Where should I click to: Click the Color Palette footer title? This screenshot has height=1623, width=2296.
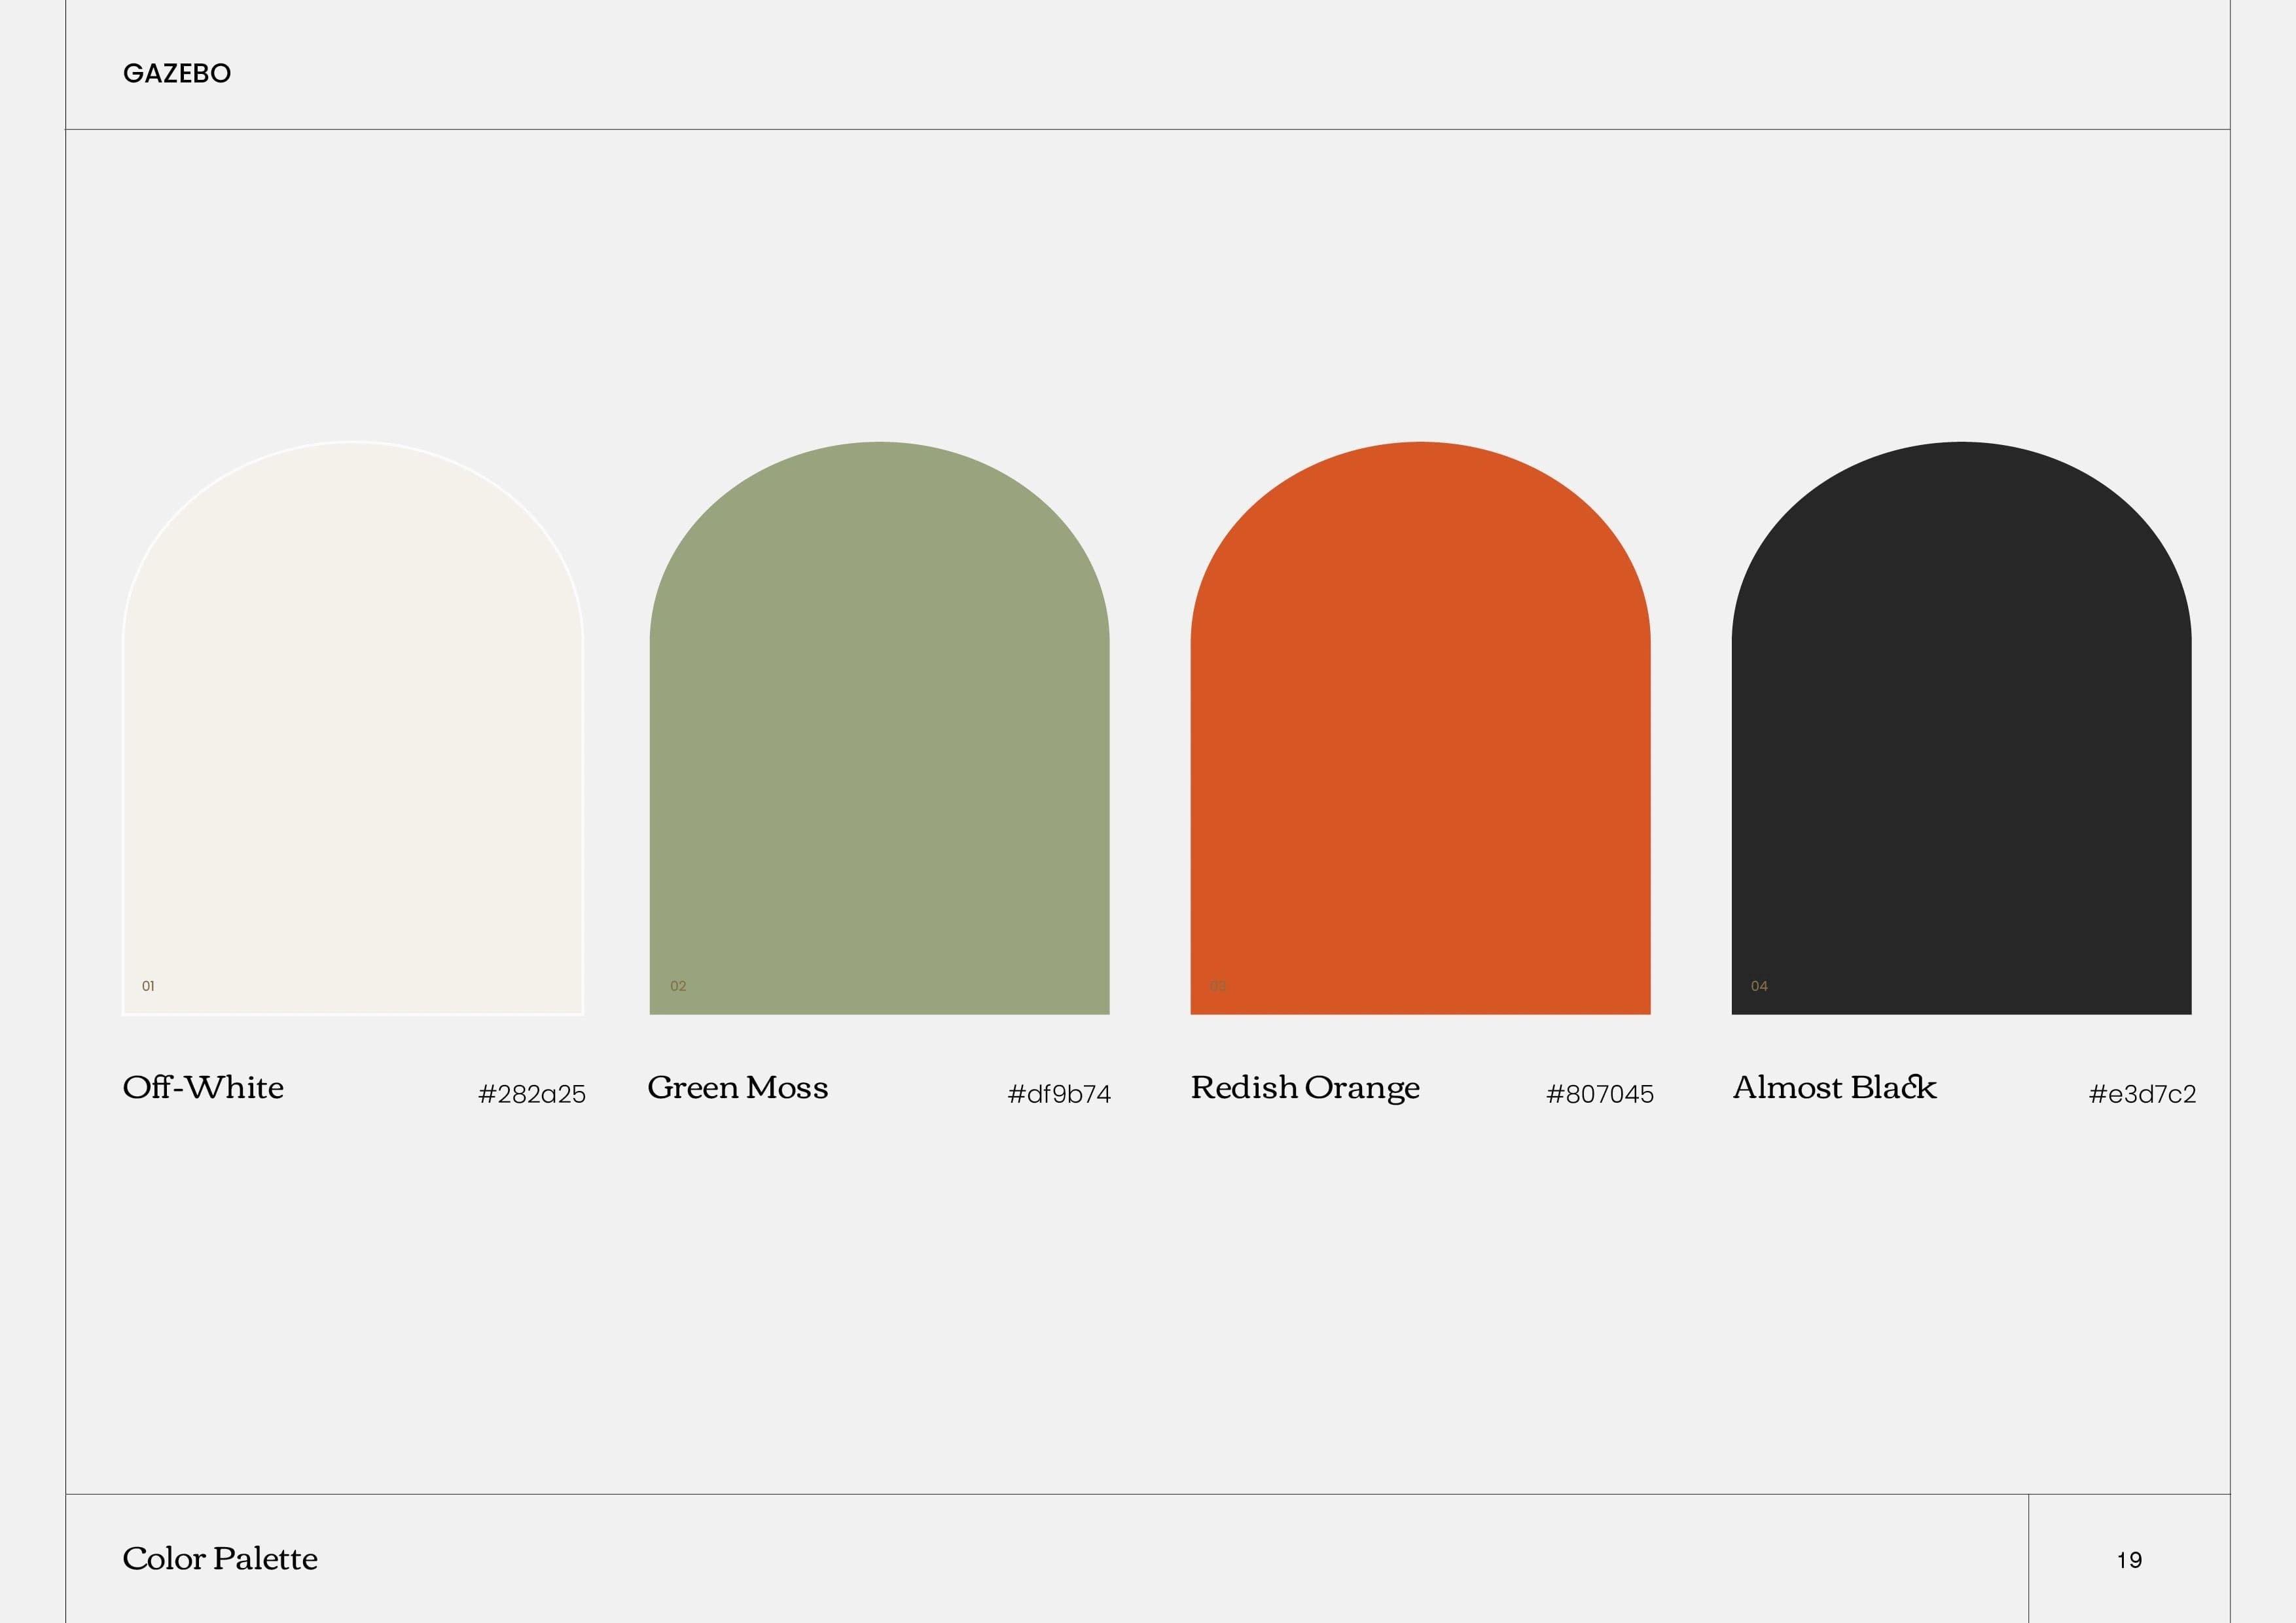(x=220, y=1559)
